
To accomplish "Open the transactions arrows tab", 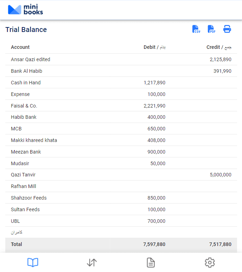I will (92, 263).
